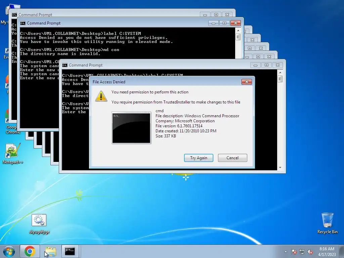The width and height of the screenshot is (344, 258).
Task: Click "File description: Windows Command Processor" line
Action: coord(197,116)
